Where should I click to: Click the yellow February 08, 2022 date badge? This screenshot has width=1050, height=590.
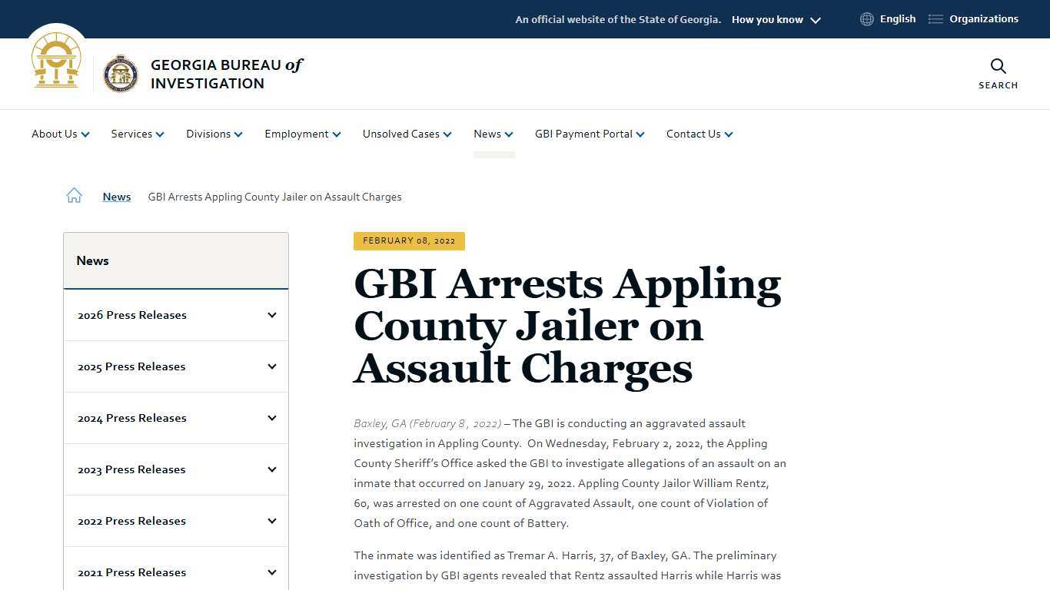(x=409, y=240)
